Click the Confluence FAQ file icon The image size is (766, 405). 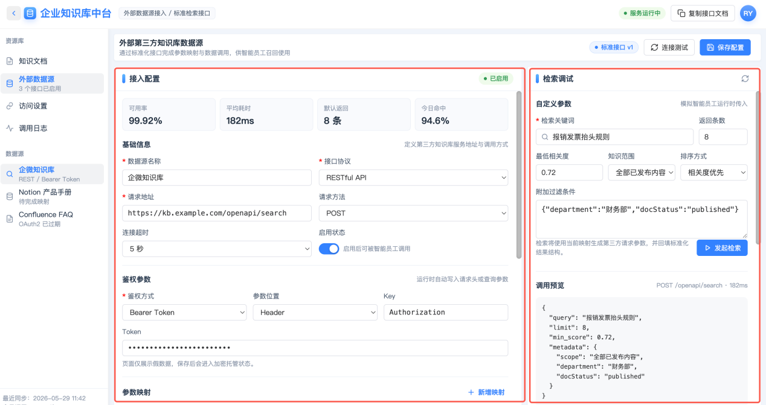tap(10, 218)
